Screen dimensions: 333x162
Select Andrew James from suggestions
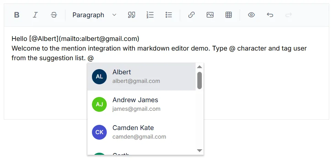click(142, 104)
